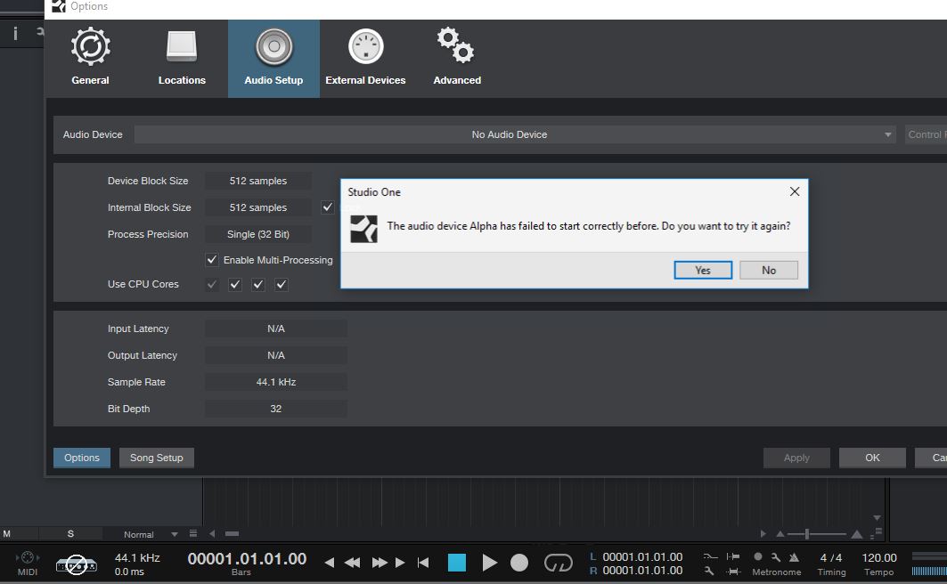Click the disabled Apply button
The width and height of the screenshot is (947, 584).
click(x=796, y=458)
